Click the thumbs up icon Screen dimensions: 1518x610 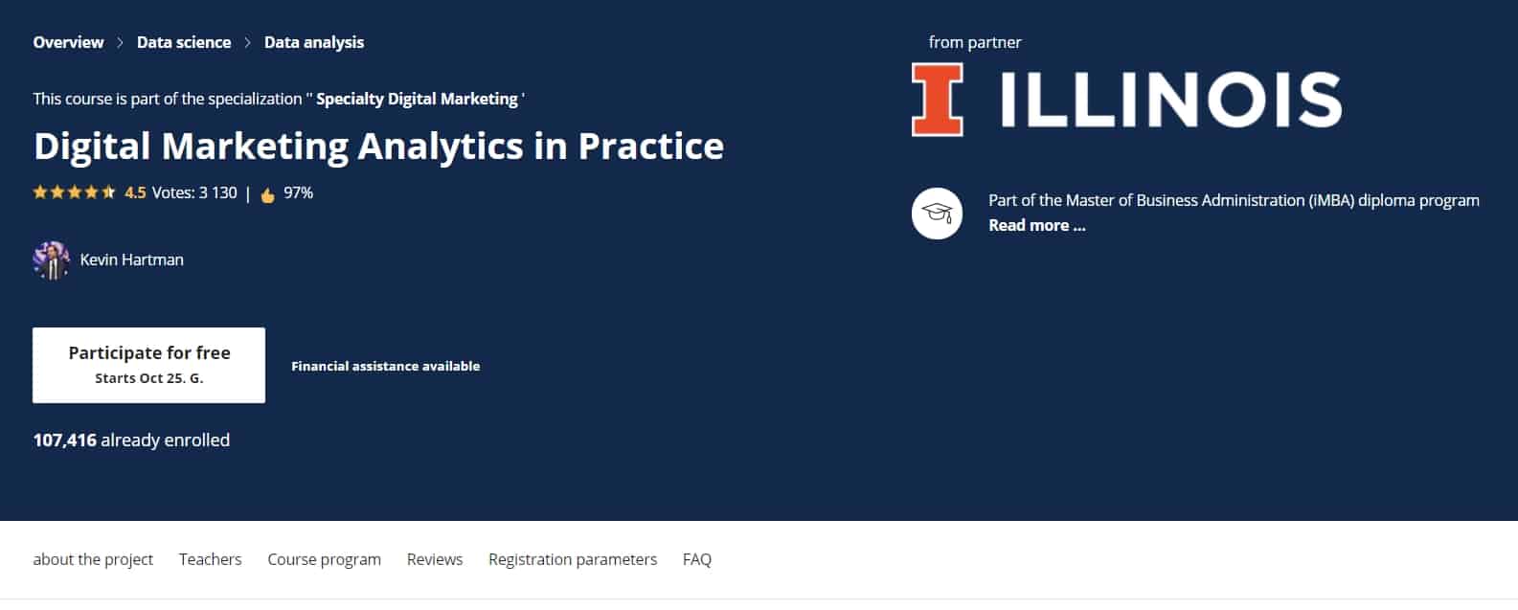coord(268,194)
